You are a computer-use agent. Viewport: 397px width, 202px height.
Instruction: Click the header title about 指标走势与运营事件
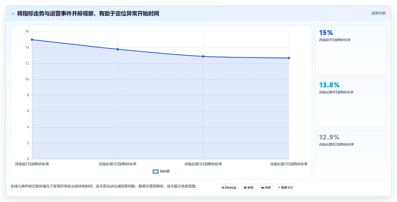pyautogui.click(x=88, y=13)
